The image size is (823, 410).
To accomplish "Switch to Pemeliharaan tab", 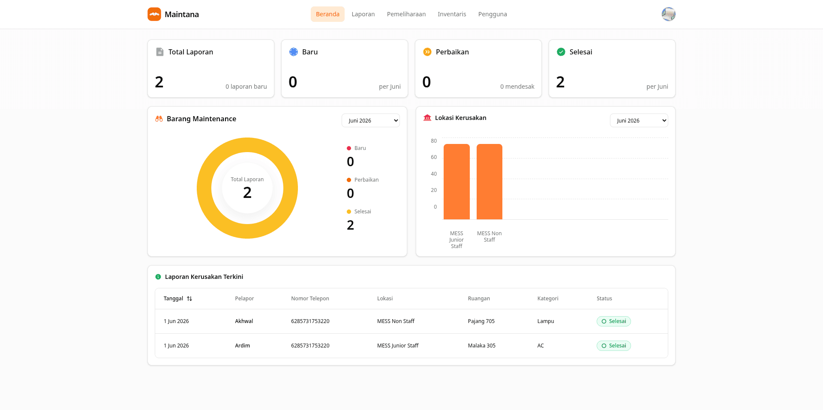I will coord(406,14).
